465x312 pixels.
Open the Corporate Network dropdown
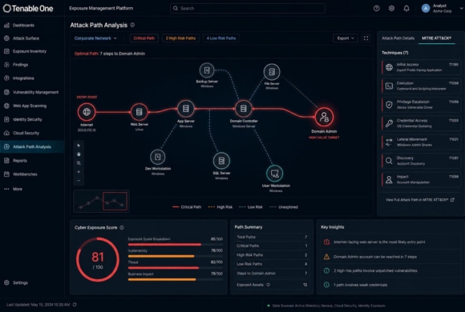coord(95,38)
